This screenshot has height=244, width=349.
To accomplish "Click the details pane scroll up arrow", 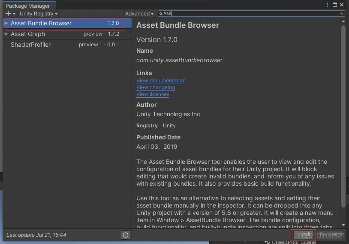I will [343, 21].
